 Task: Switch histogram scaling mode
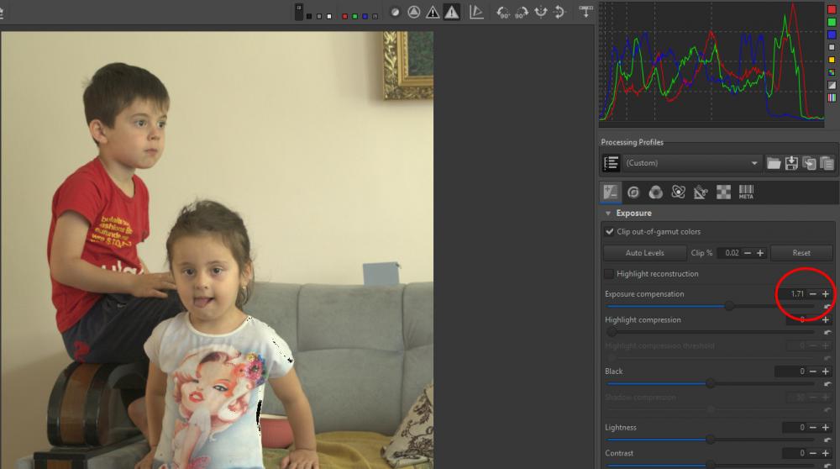coord(832,85)
